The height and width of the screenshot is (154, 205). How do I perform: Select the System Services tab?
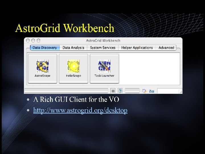point(102,48)
